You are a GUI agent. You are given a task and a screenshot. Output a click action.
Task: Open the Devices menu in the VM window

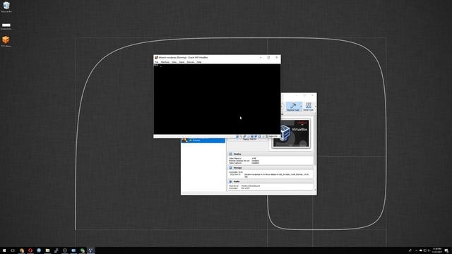pos(191,62)
